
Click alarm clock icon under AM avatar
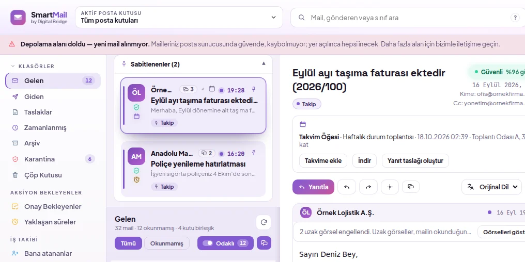click(136, 180)
